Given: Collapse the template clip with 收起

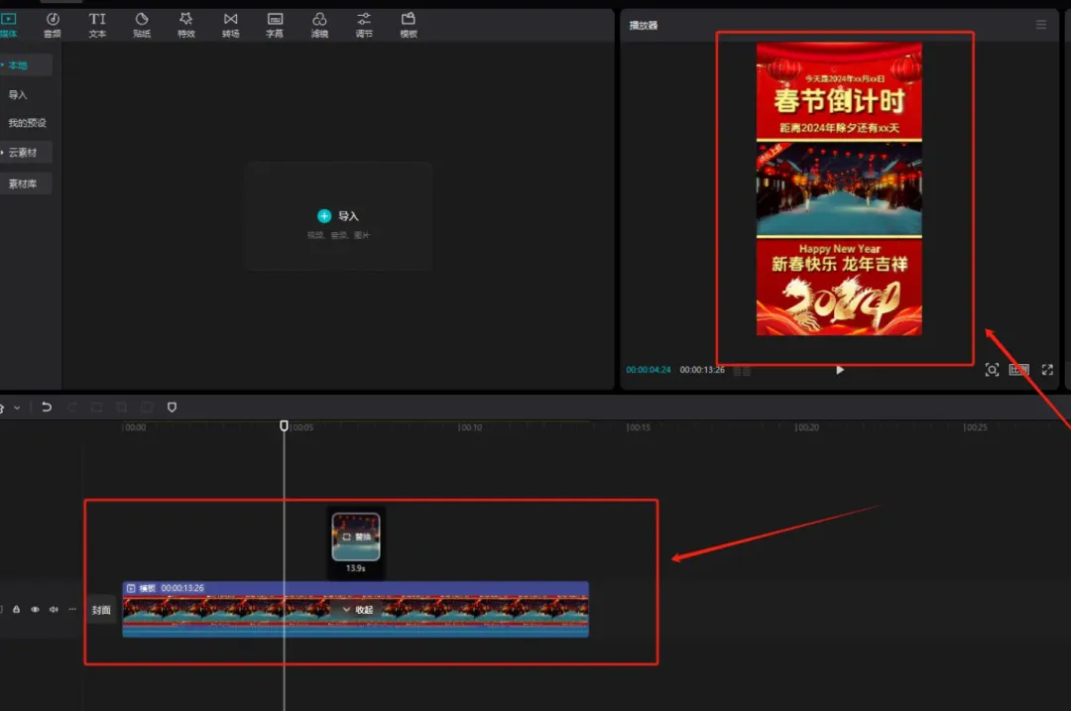Looking at the screenshot, I should tap(357, 609).
